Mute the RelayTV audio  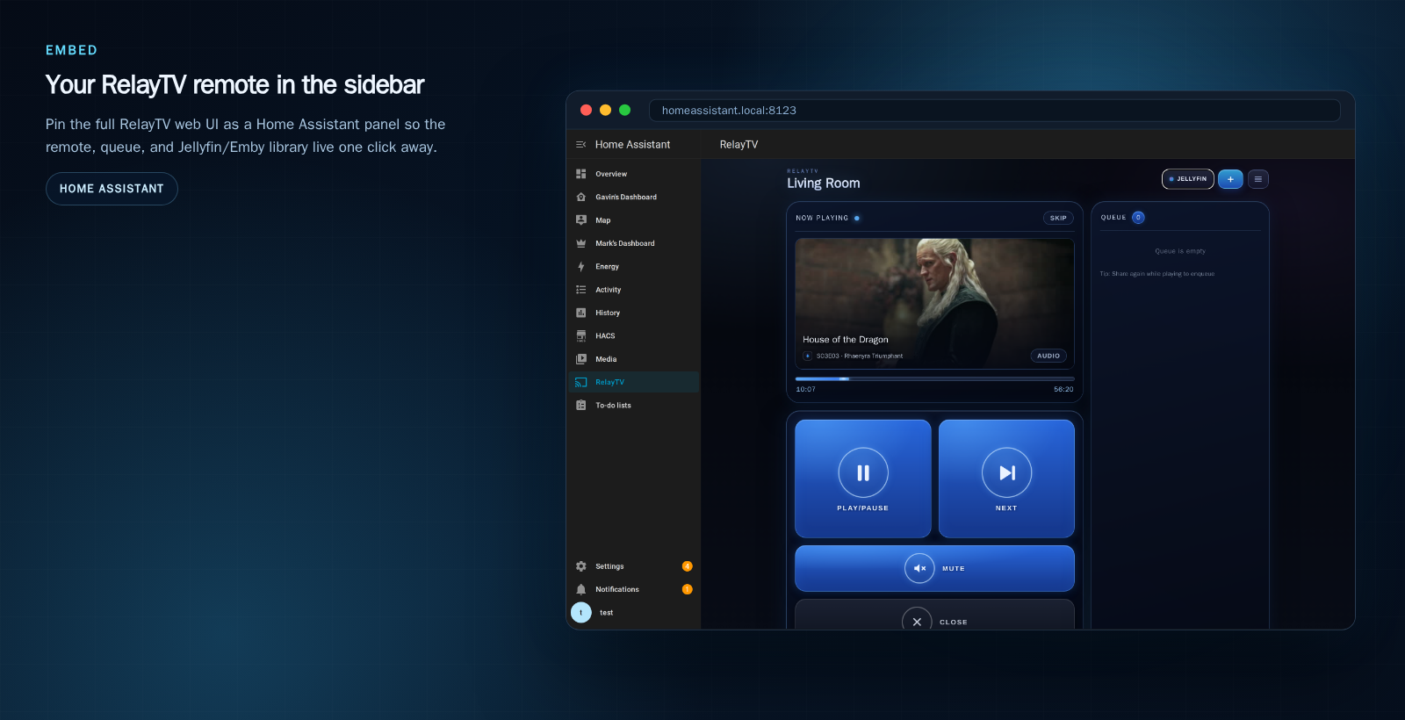pos(934,568)
